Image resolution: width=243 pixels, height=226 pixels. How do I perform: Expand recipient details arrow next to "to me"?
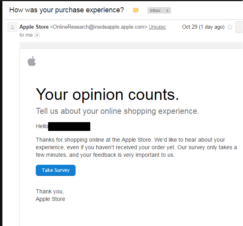pos(37,35)
